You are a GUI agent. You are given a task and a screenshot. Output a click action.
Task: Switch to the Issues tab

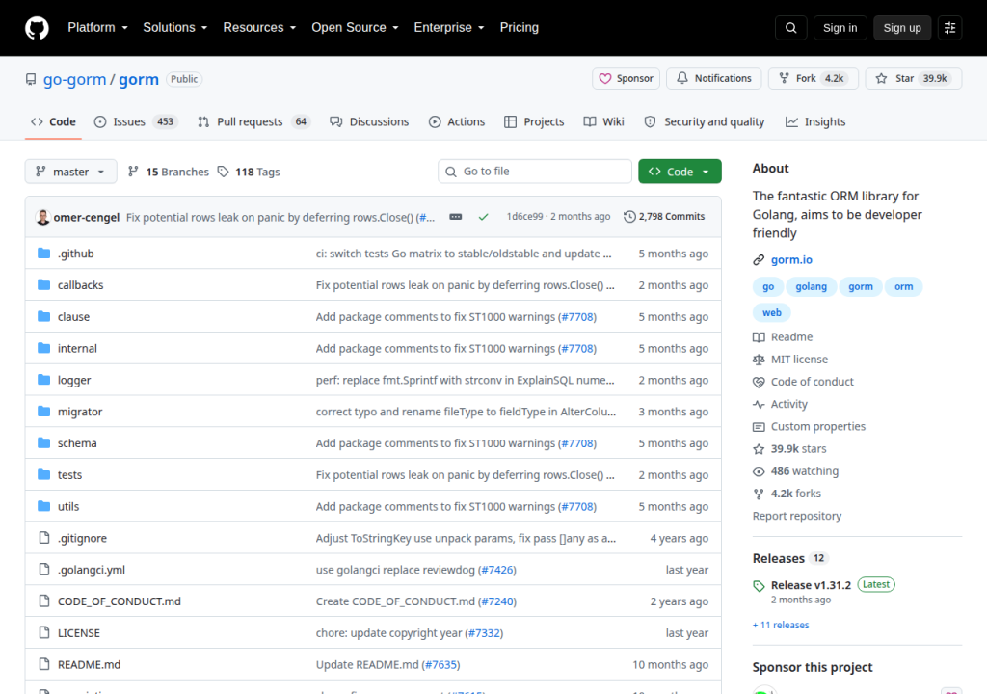pyautogui.click(x=135, y=121)
